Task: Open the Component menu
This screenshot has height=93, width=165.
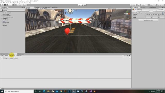Action: [x=20, y=3]
